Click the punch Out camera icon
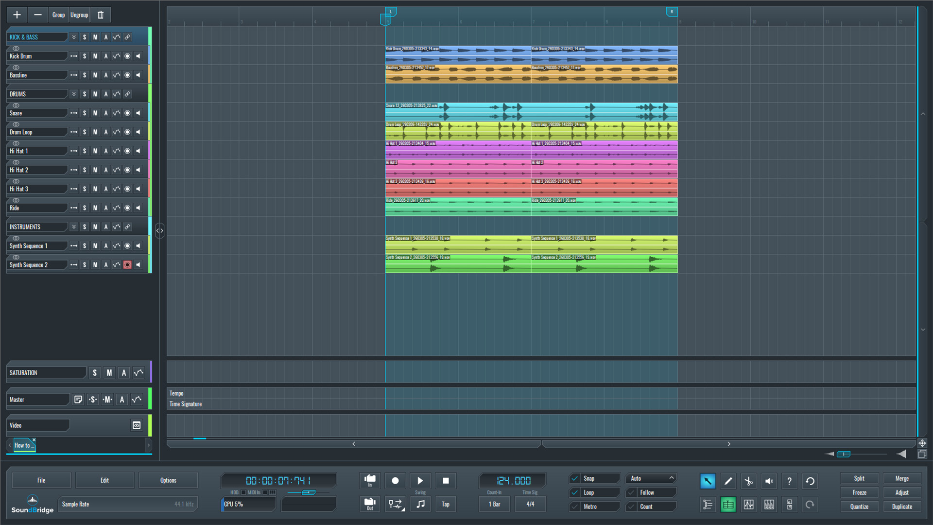Image resolution: width=933 pixels, height=525 pixels. (370, 504)
